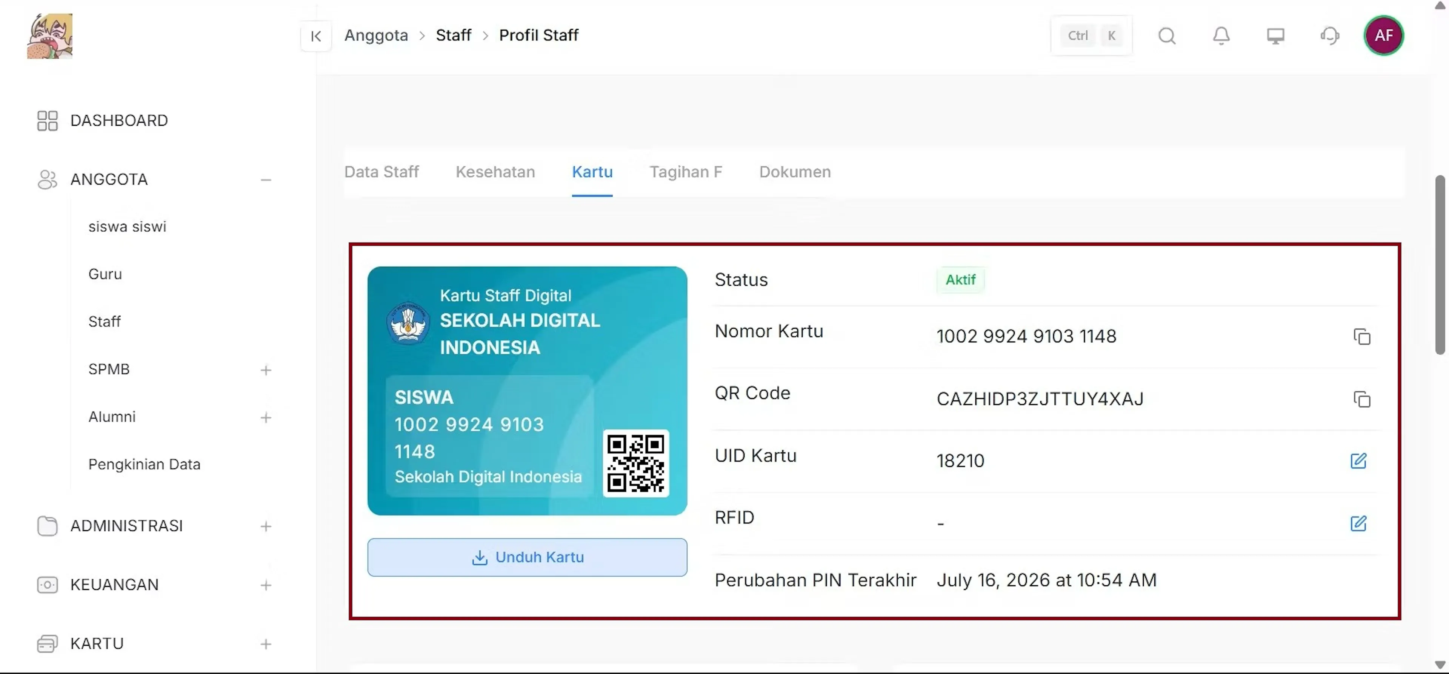1449x674 pixels.
Task: Click the date July 16, 2026 at 10:54 AM
Action: [1046, 580]
